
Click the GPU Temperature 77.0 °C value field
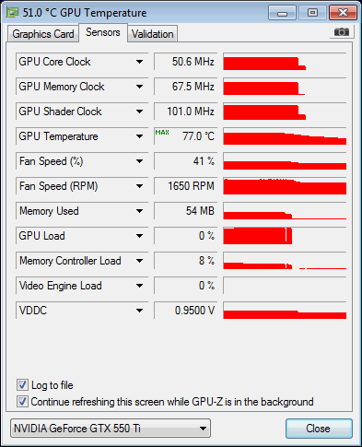pos(186,136)
